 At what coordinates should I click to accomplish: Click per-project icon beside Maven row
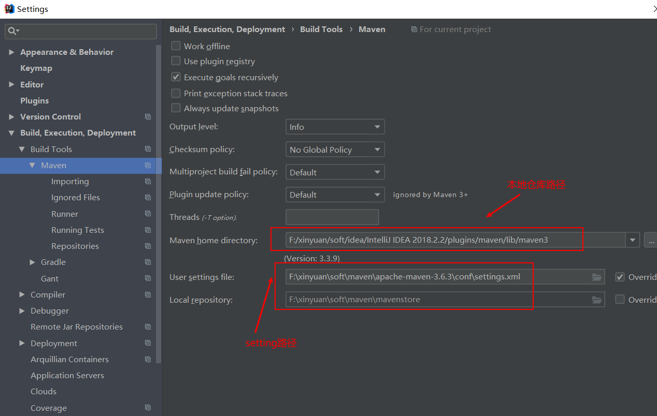tap(148, 166)
